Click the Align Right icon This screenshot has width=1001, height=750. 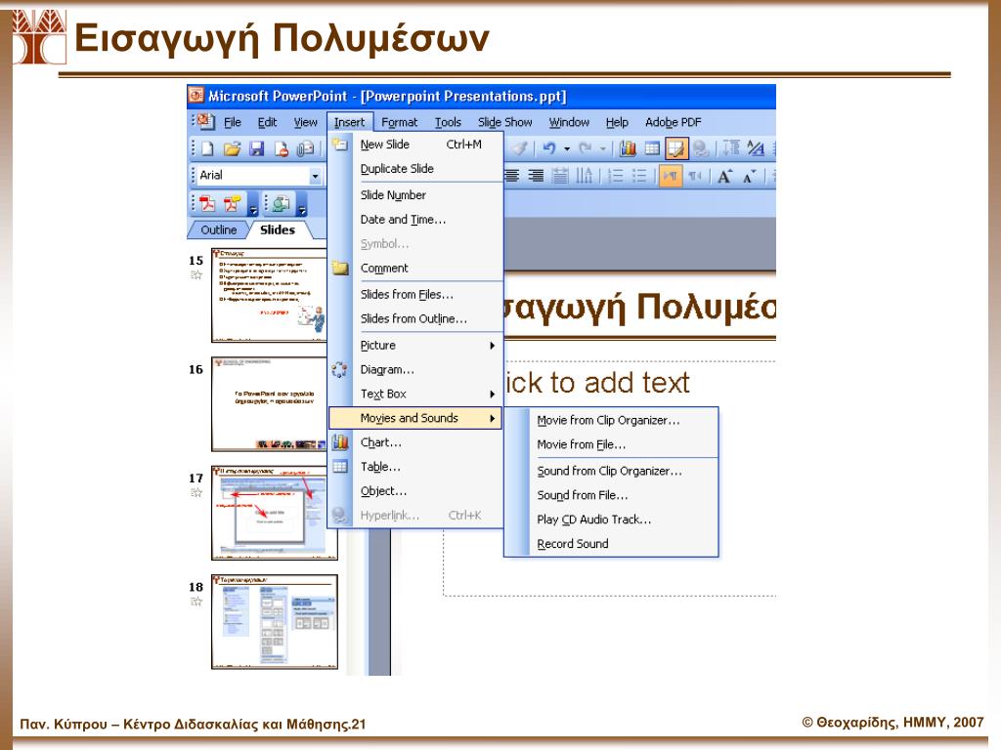[536, 176]
